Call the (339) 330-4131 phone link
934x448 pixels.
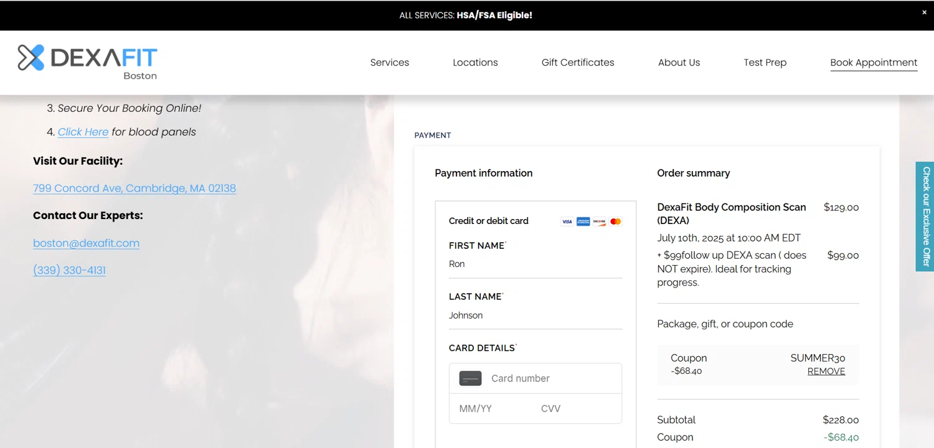tap(69, 270)
